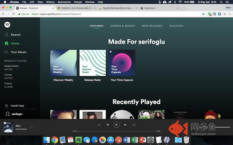
Task: Open the Discover Weekly playlist cover
Action: (63, 63)
